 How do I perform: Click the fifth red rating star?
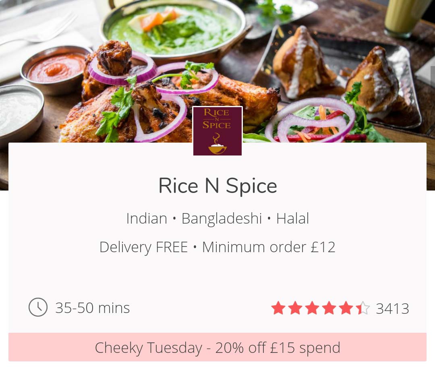pos(346,308)
